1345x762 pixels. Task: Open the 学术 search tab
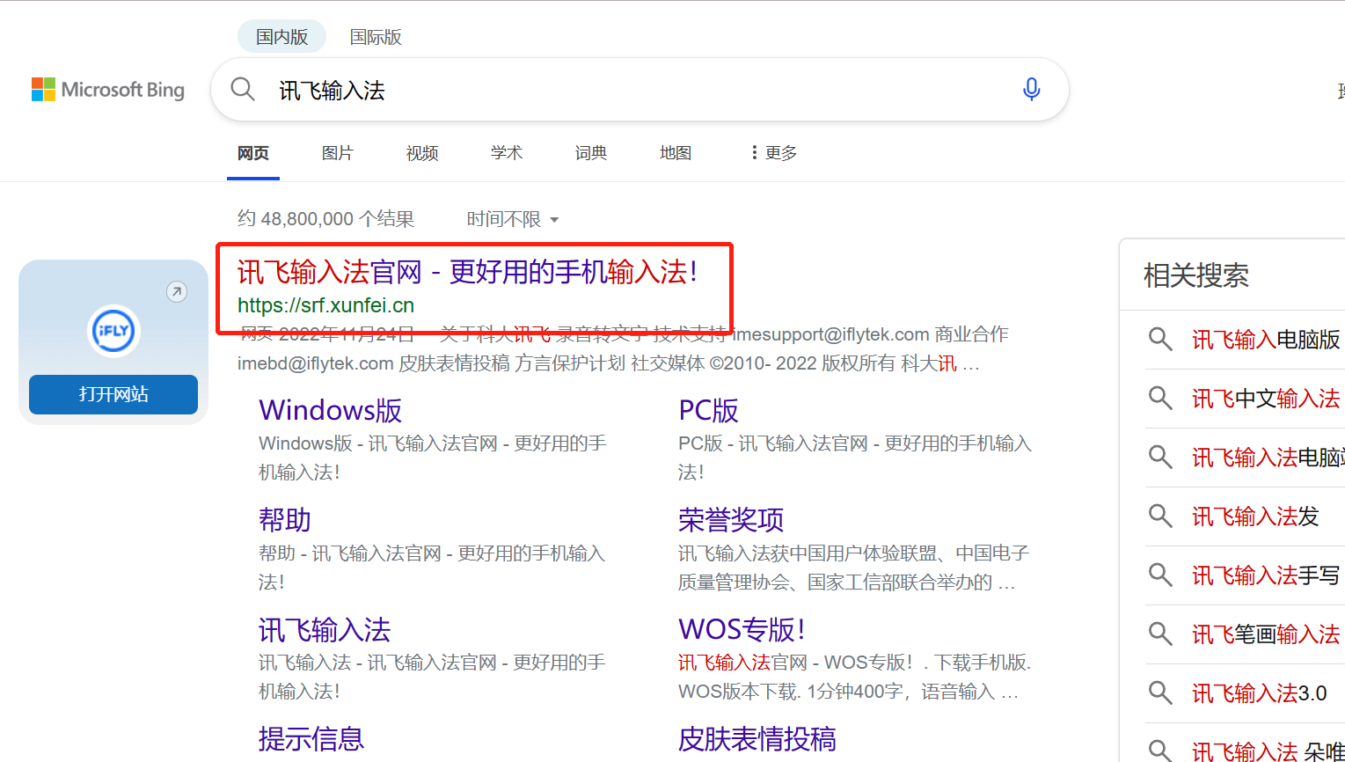click(507, 153)
